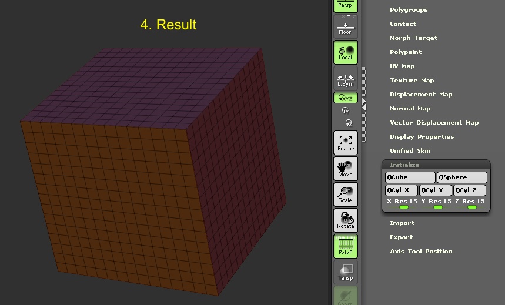505x305 pixels.
Task: Click the QCyl Z button
Action: click(470, 190)
